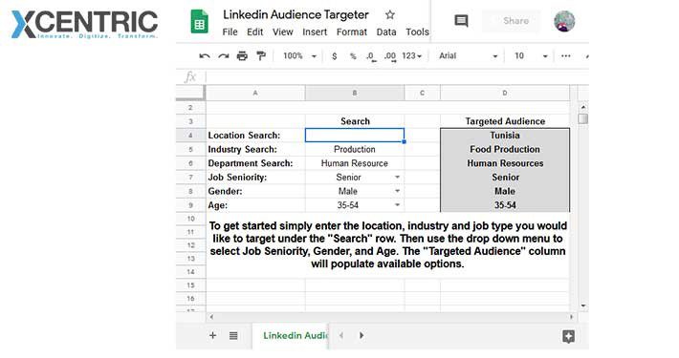Click the Google Sheets home icon

(199, 22)
